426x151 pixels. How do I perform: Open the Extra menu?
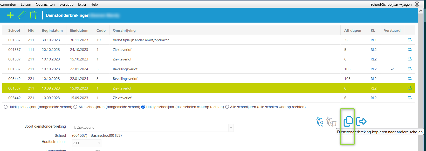[x=82, y=4]
